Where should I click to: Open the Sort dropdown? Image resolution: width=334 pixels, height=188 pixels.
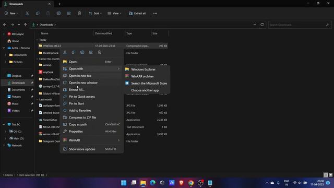click(95, 13)
